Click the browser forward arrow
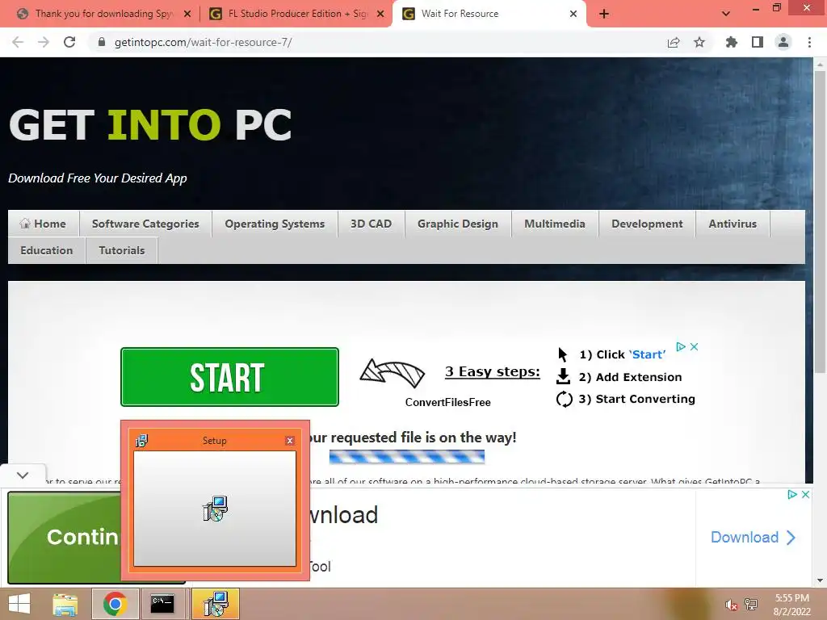 44,42
